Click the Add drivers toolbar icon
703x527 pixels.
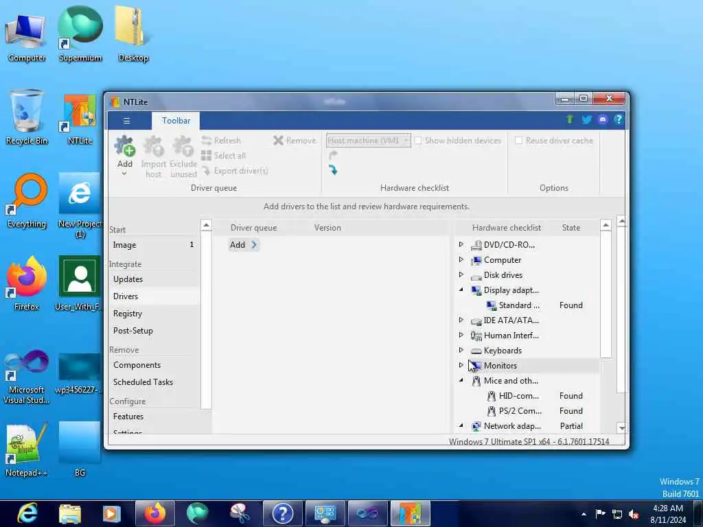click(125, 147)
